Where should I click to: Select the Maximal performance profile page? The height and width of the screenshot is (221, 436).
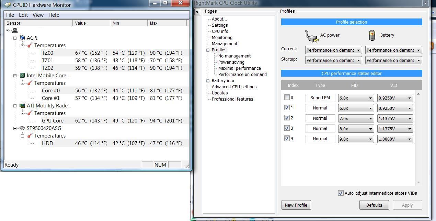240,68
